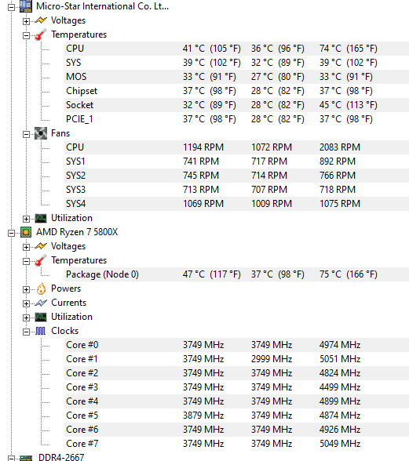This screenshot has height=461, width=409.
Task: Click the Micro-Star motherboard icon
Action: [x=26, y=6]
